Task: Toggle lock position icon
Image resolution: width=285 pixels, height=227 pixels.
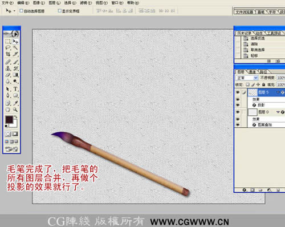Action: (x=258, y=84)
